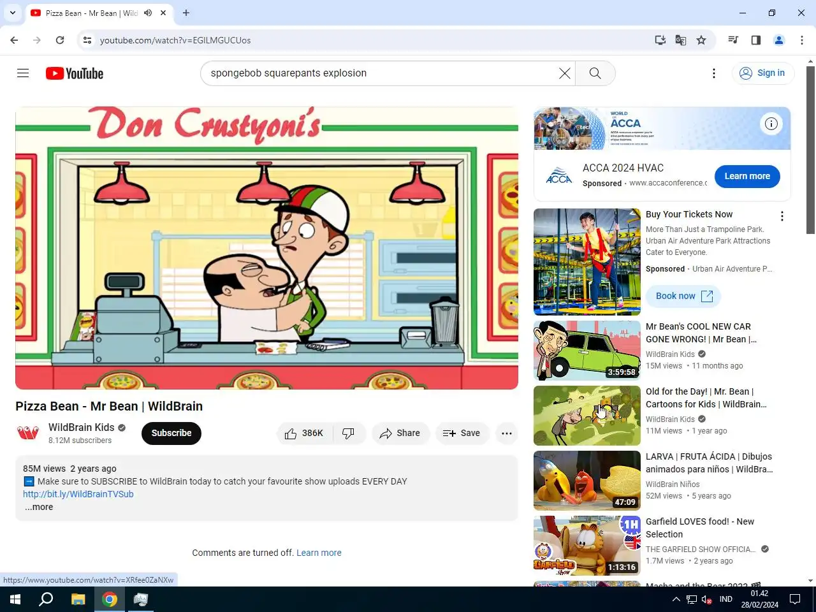Click the IND language indicator
Viewport: 816px width, 612px height.
tap(726, 599)
